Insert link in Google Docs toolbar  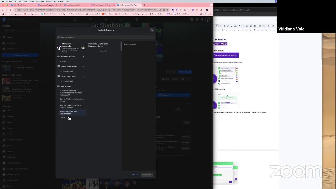[x=243, y=26]
